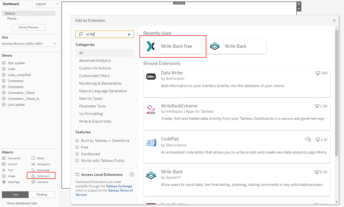The height and width of the screenshot is (207, 344).
Task: Enable Show dashboard title checkbox
Action: coord(4,203)
